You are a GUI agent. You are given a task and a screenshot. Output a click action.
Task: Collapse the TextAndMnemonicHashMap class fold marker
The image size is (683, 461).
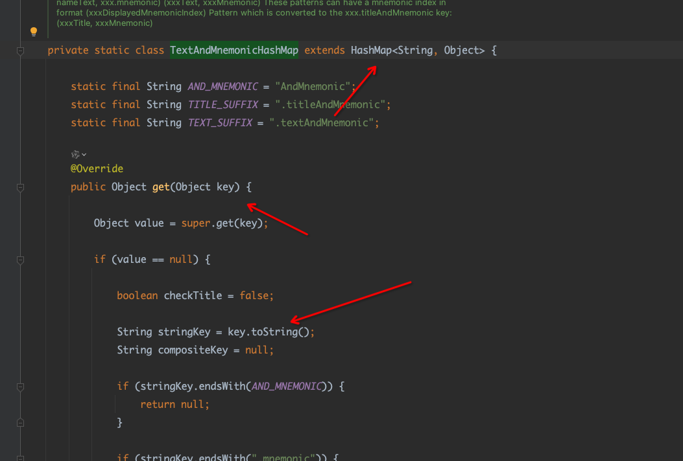click(21, 51)
